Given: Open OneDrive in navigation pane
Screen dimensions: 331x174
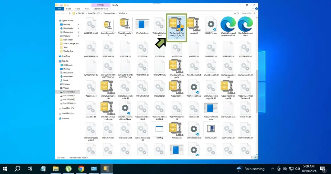Looking at the screenshot, I should (x=66, y=56).
